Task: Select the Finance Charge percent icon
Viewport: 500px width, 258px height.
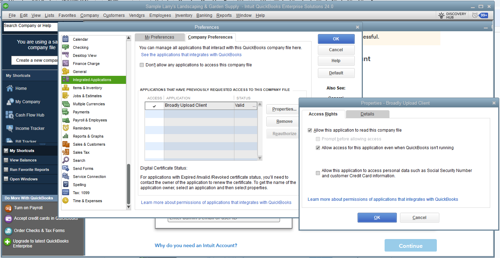Action: pos(66,64)
